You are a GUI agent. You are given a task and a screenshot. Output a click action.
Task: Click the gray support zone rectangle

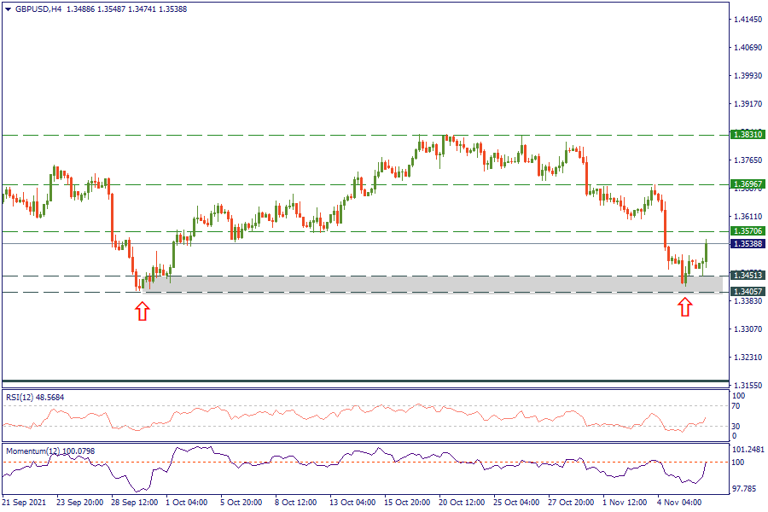427,284
